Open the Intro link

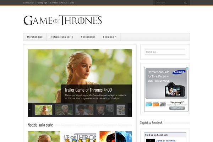pyautogui.click(x=72, y=3)
